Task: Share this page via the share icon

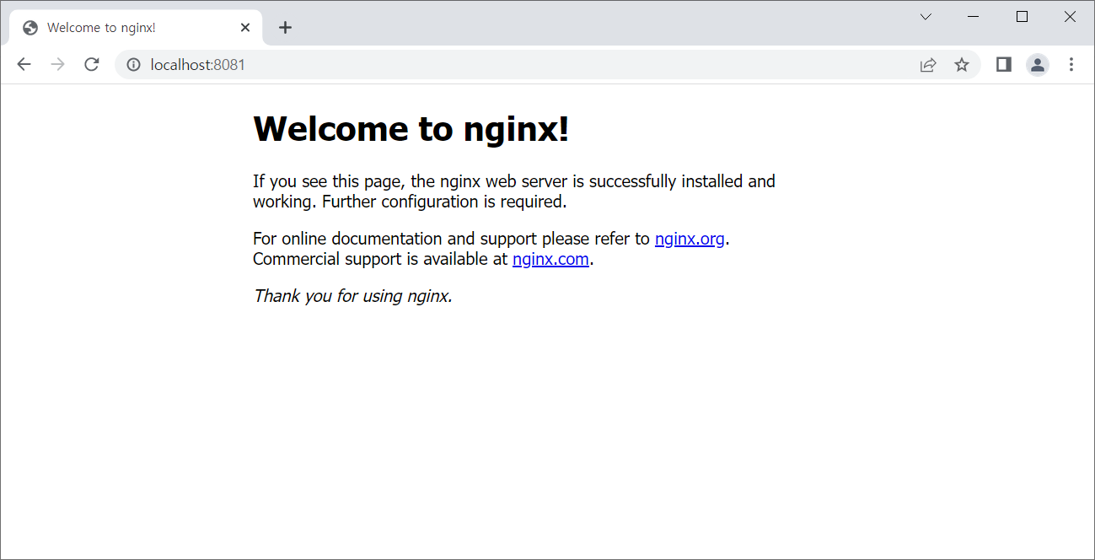Action: tap(928, 64)
